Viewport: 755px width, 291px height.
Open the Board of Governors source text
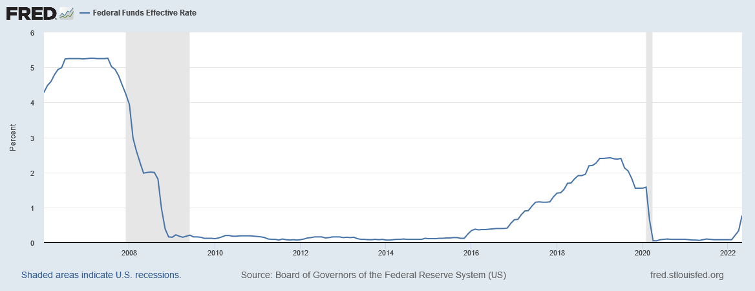click(x=373, y=275)
